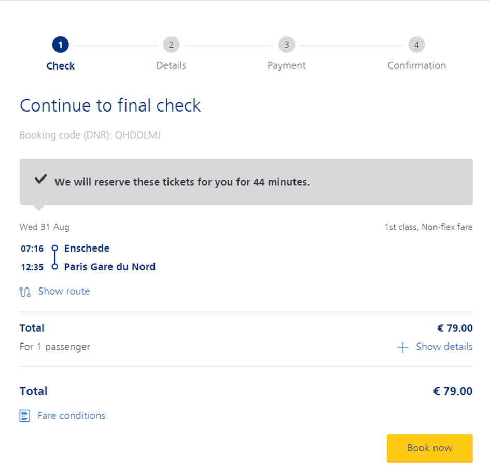Click the step 2 circle icon
Image resolution: width=490 pixels, height=466 pixels.
click(x=171, y=45)
